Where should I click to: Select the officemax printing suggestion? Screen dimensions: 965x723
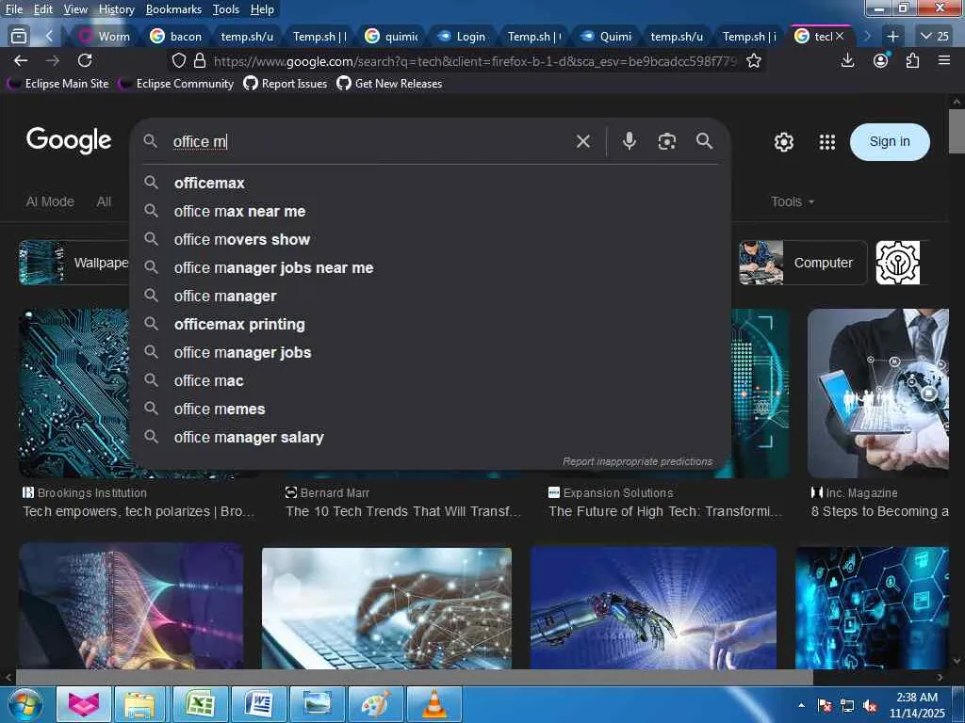[x=431, y=325]
